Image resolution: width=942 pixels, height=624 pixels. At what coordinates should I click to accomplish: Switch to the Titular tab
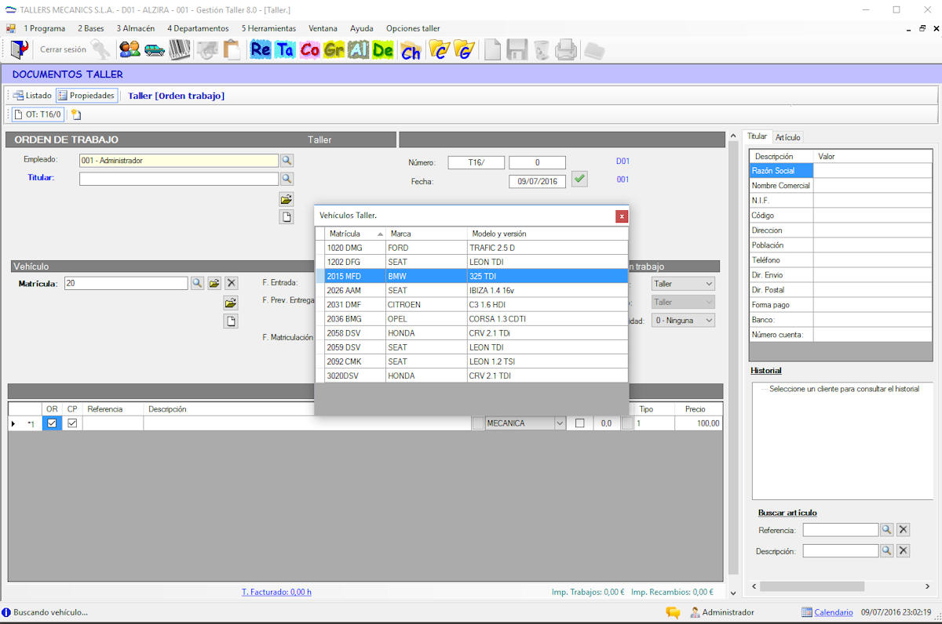757,136
